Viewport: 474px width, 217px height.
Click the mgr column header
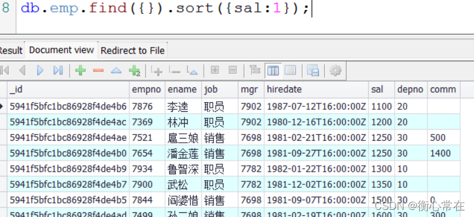[x=251, y=90]
